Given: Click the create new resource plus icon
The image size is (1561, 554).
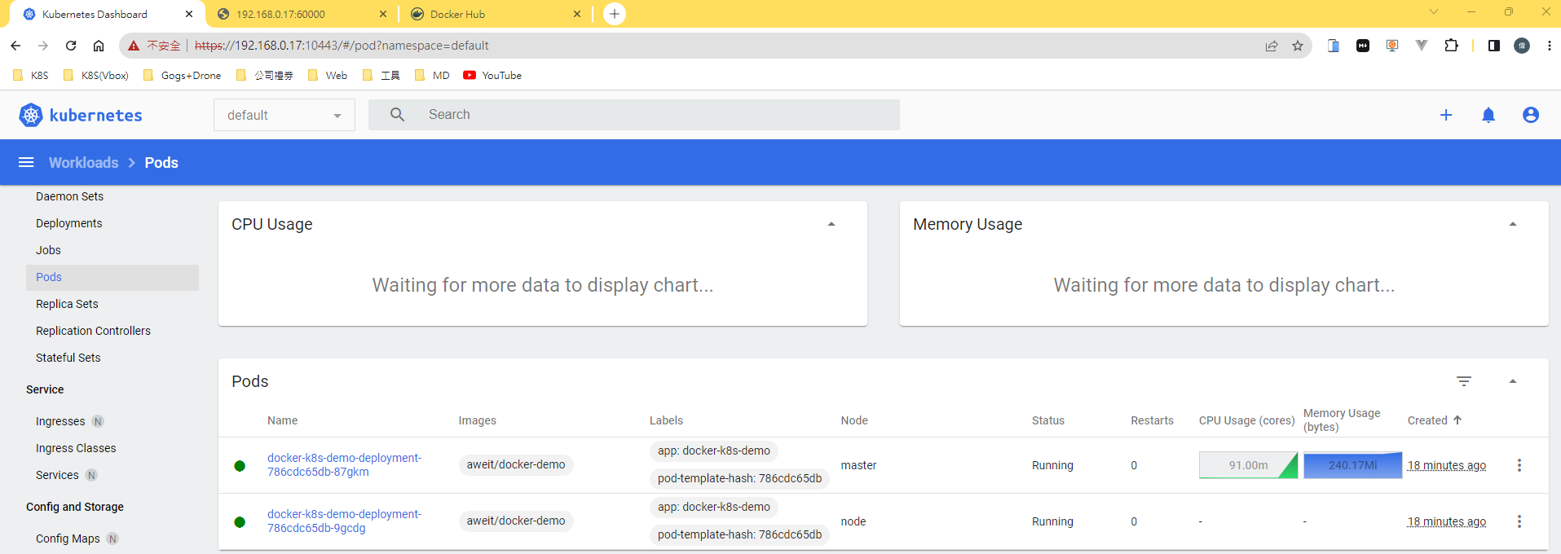Looking at the screenshot, I should click(x=1446, y=115).
